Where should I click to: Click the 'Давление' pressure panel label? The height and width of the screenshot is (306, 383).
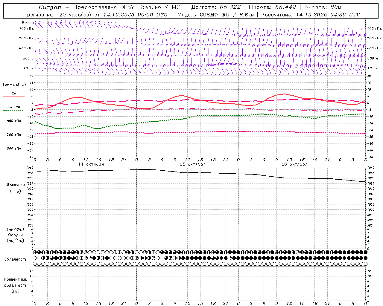[x=16, y=185]
